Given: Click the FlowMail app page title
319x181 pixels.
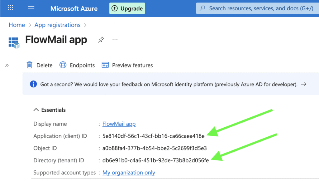Looking at the screenshot, I should click(x=56, y=40).
